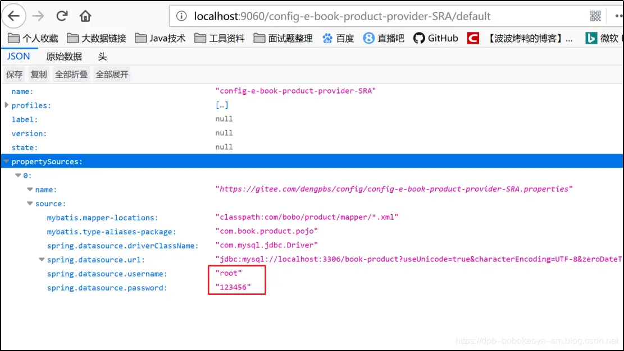Go back with the back arrow button
624x351 pixels.
pos(14,16)
